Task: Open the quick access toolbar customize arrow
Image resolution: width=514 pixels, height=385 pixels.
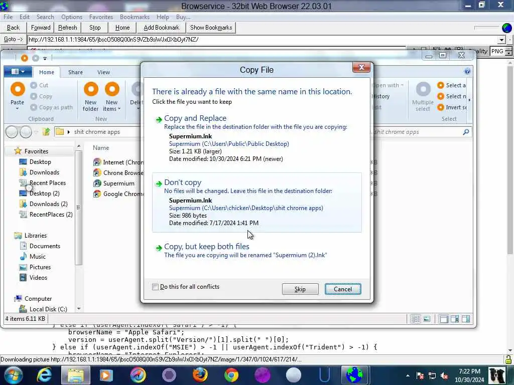Action: pos(45,58)
